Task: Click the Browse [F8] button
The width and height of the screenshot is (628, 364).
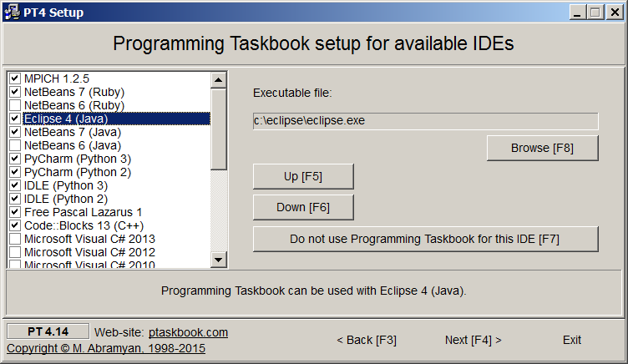Action: (x=542, y=148)
